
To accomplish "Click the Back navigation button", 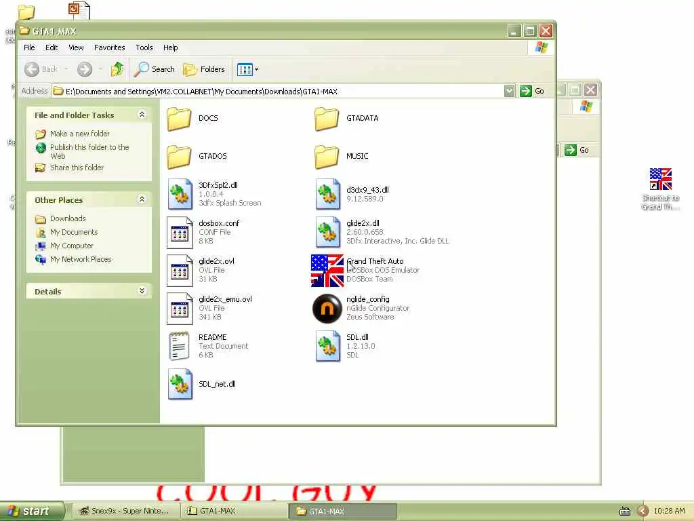I will [41, 69].
